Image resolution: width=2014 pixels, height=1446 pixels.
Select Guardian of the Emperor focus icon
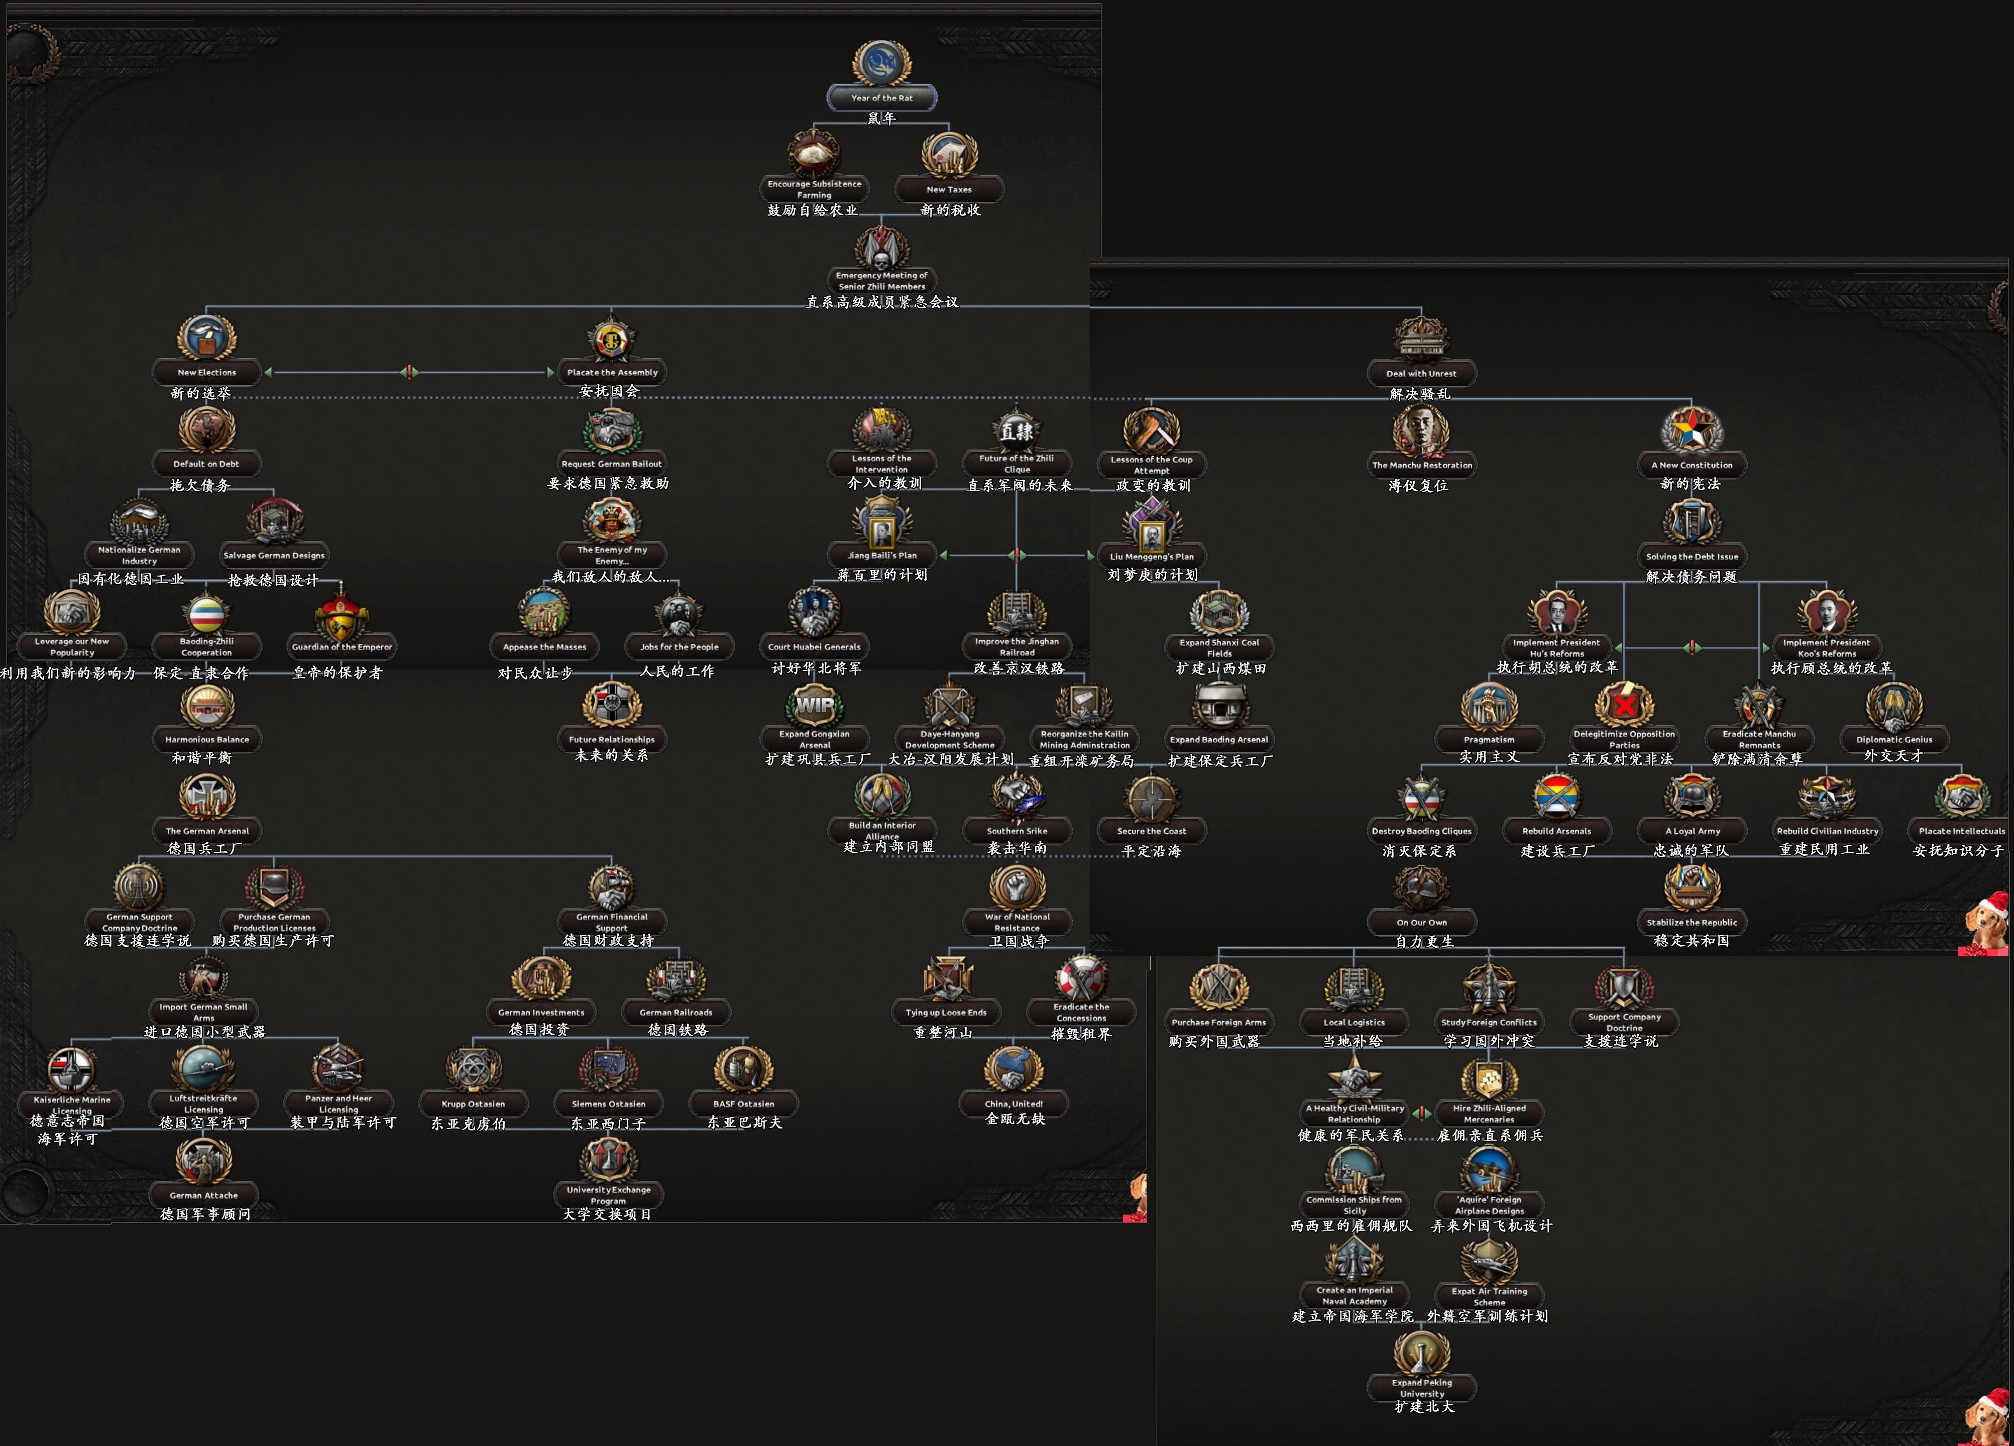(342, 613)
